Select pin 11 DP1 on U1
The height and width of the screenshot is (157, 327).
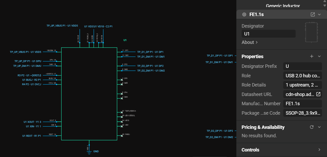[125, 50]
